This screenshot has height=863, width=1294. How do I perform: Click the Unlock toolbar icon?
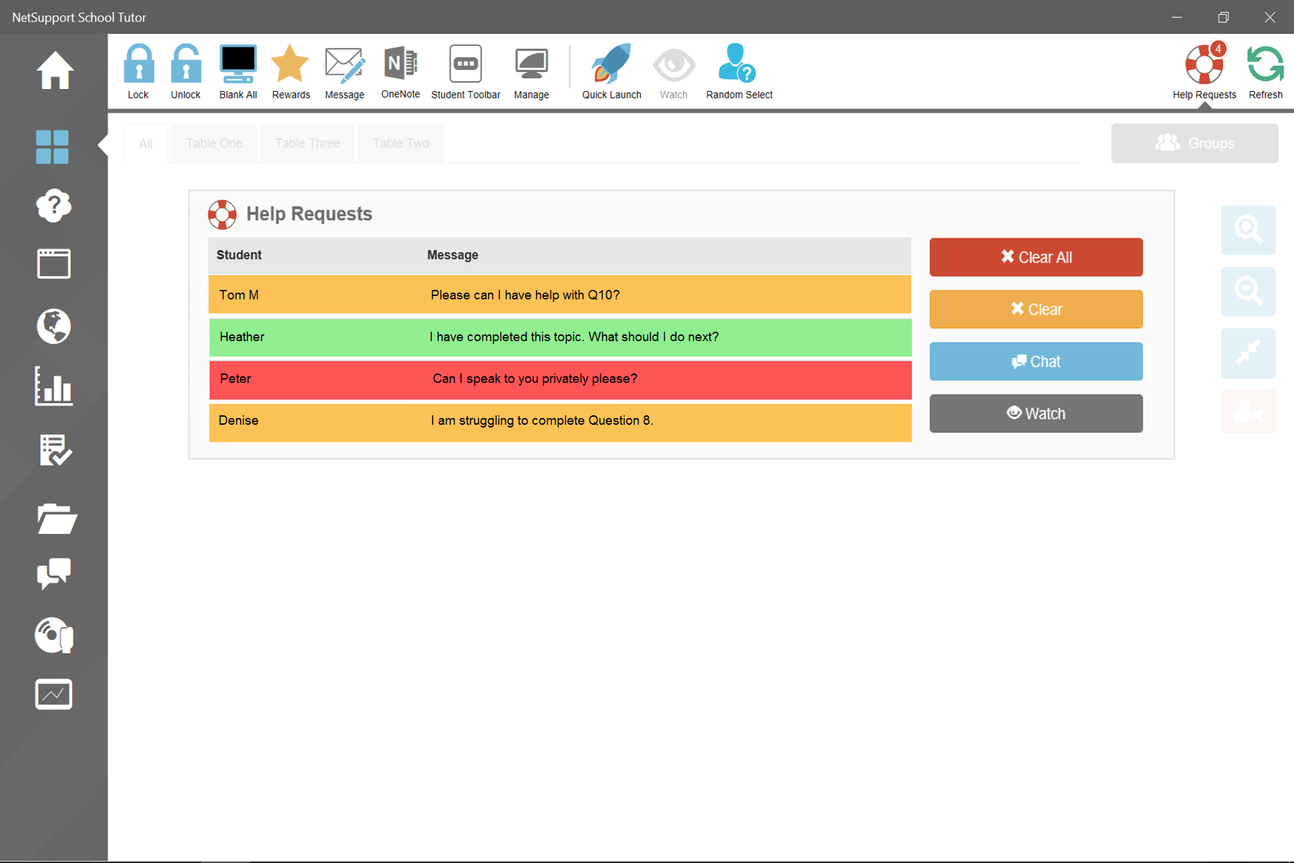[185, 65]
